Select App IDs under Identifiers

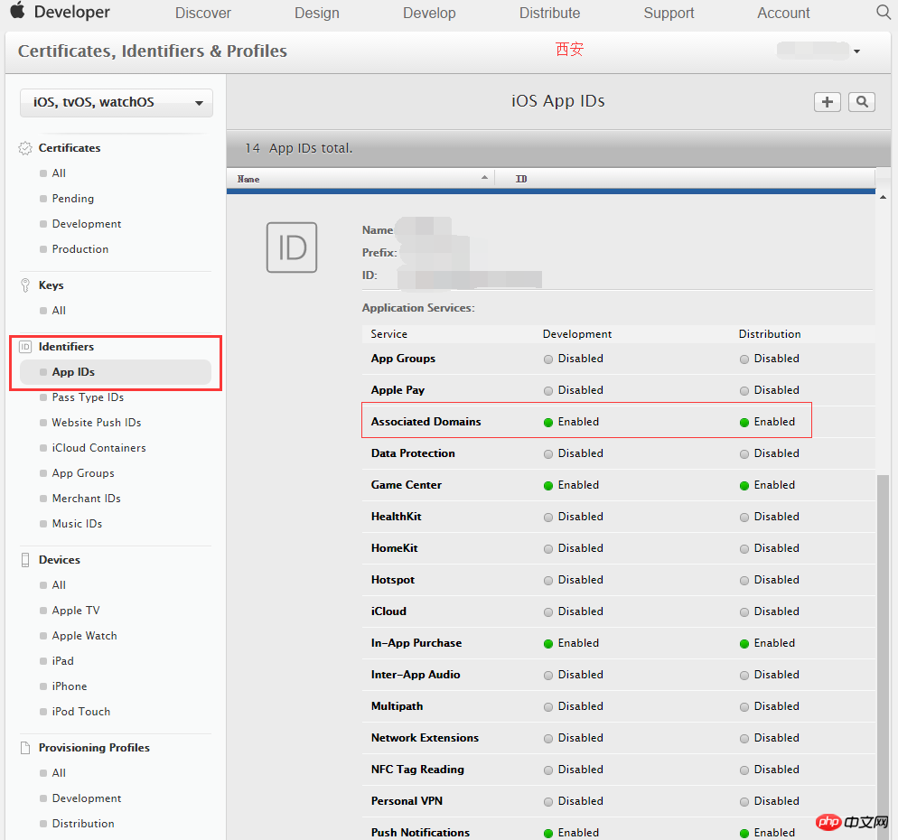click(x=116, y=372)
